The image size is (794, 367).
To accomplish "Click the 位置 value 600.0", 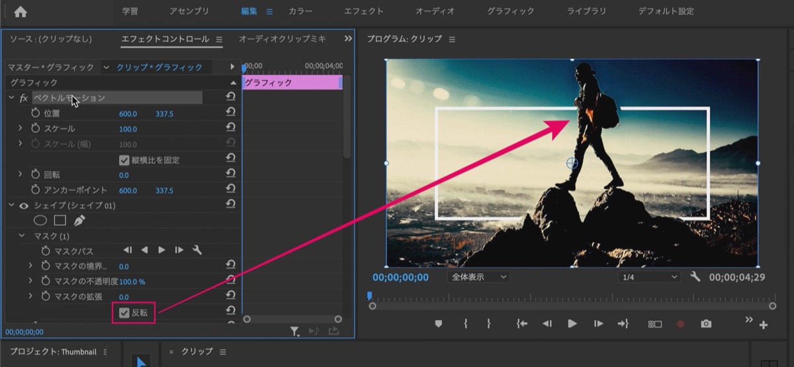I will point(128,114).
